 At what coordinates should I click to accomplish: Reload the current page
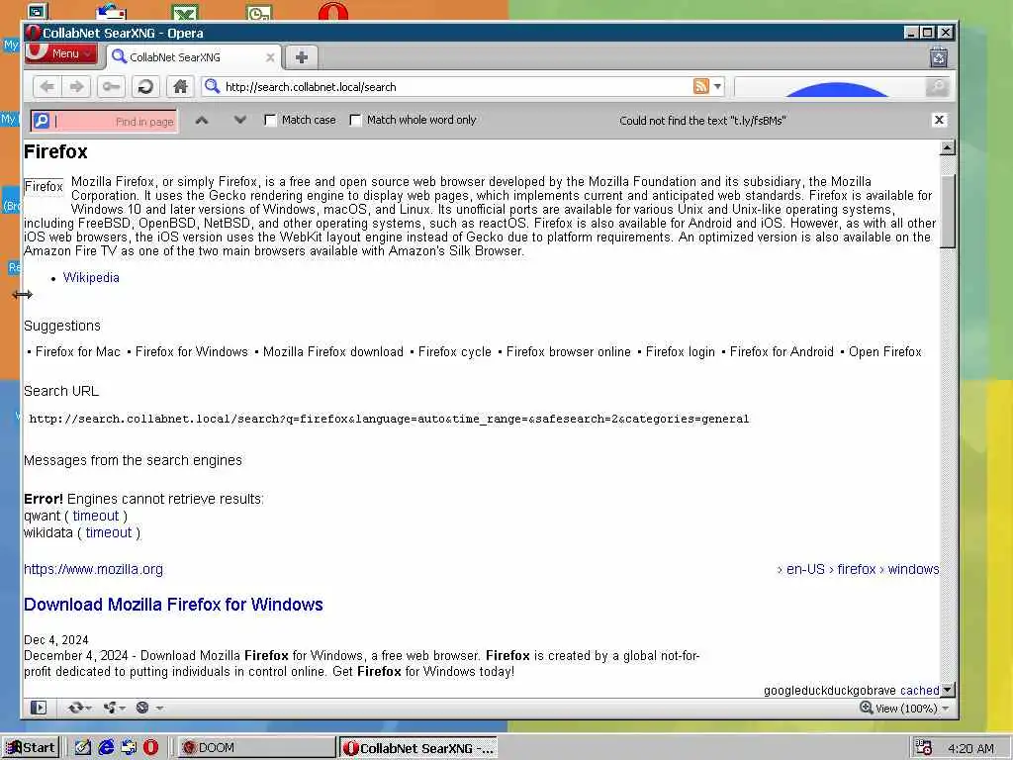pos(146,87)
